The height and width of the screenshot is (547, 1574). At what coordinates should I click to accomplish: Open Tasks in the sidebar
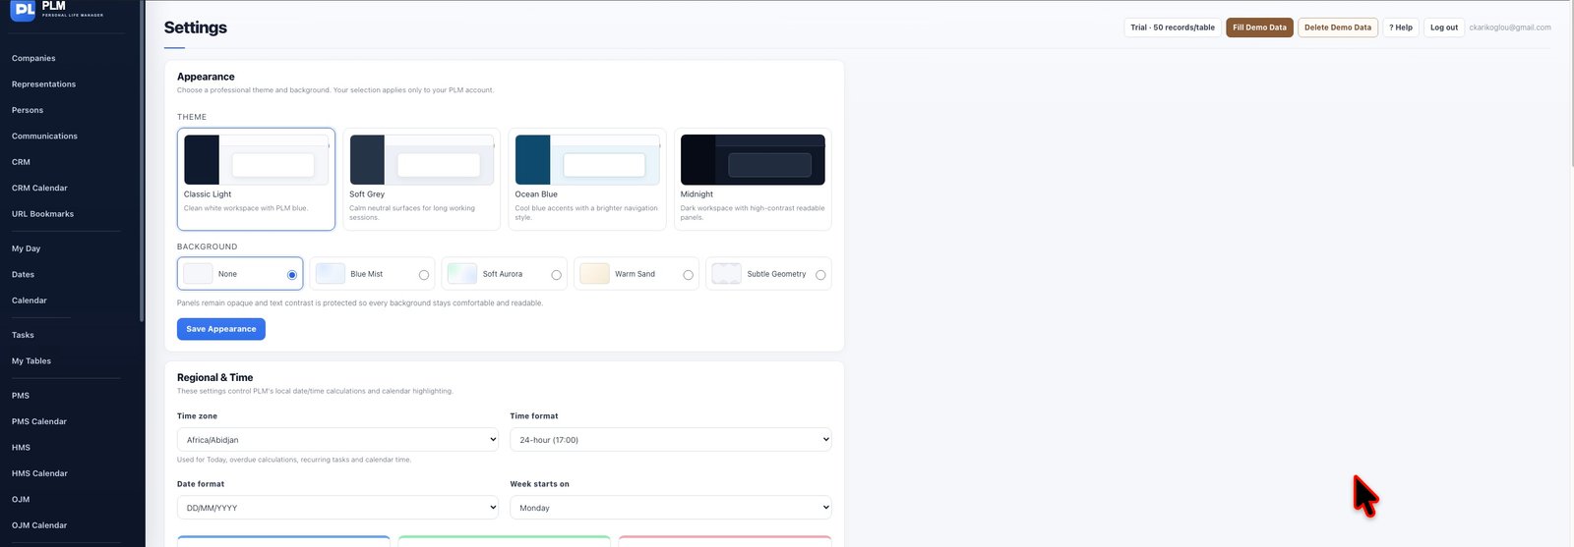pos(23,335)
